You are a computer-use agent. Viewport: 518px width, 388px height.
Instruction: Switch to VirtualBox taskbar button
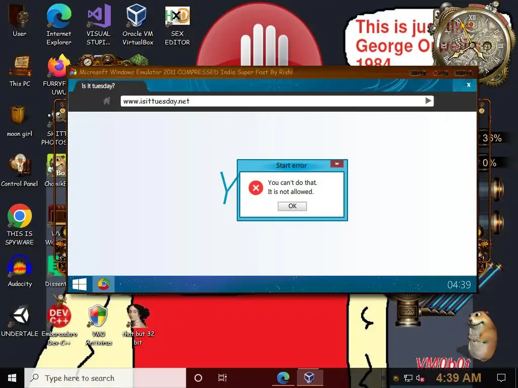click(309, 378)
